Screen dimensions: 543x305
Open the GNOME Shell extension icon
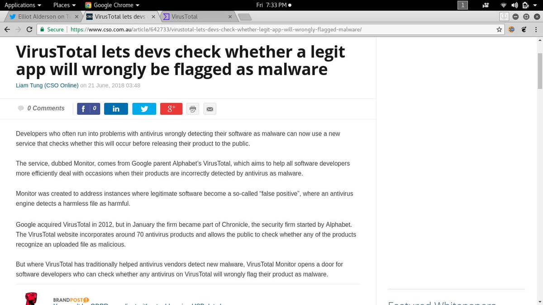(524, 29)
